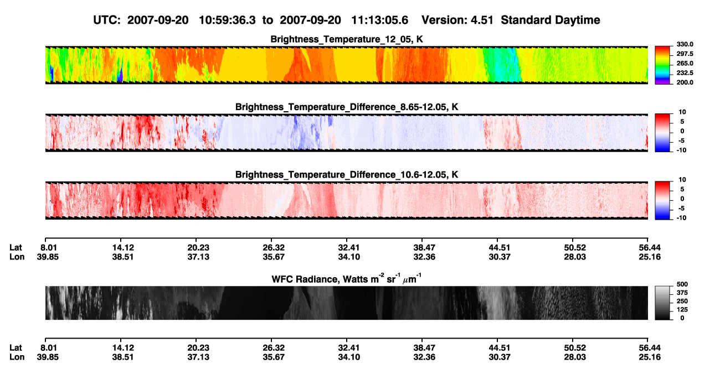This screenshot has width=720, height=369.
Task: Click the Brightness_Temperature_Difference_10.6-12.05, K title
Action: [347, 175]
